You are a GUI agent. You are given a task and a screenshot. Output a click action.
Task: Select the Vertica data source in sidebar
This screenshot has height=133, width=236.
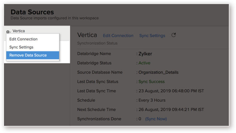(x=19, y=31)
